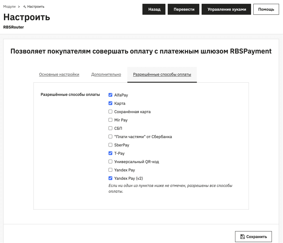Click the Универсальный QR-код label
The width and height of the screenshot is (283, 243).
[137, 162]
